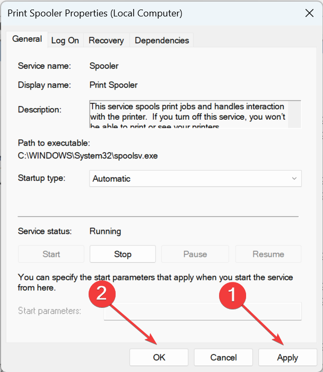Cancel the properties dialog

point(223,357)
